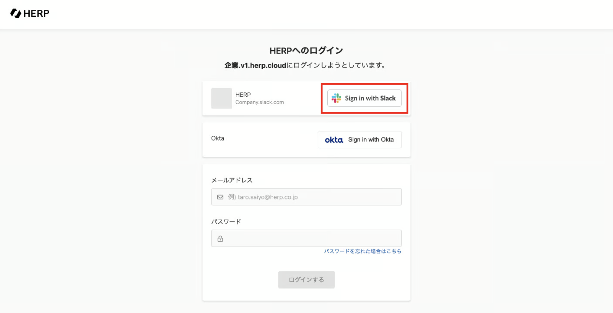This screenshot has height=313, width=613.
Task: Click the okta logo icon
Action: click(x=334, y=140)
